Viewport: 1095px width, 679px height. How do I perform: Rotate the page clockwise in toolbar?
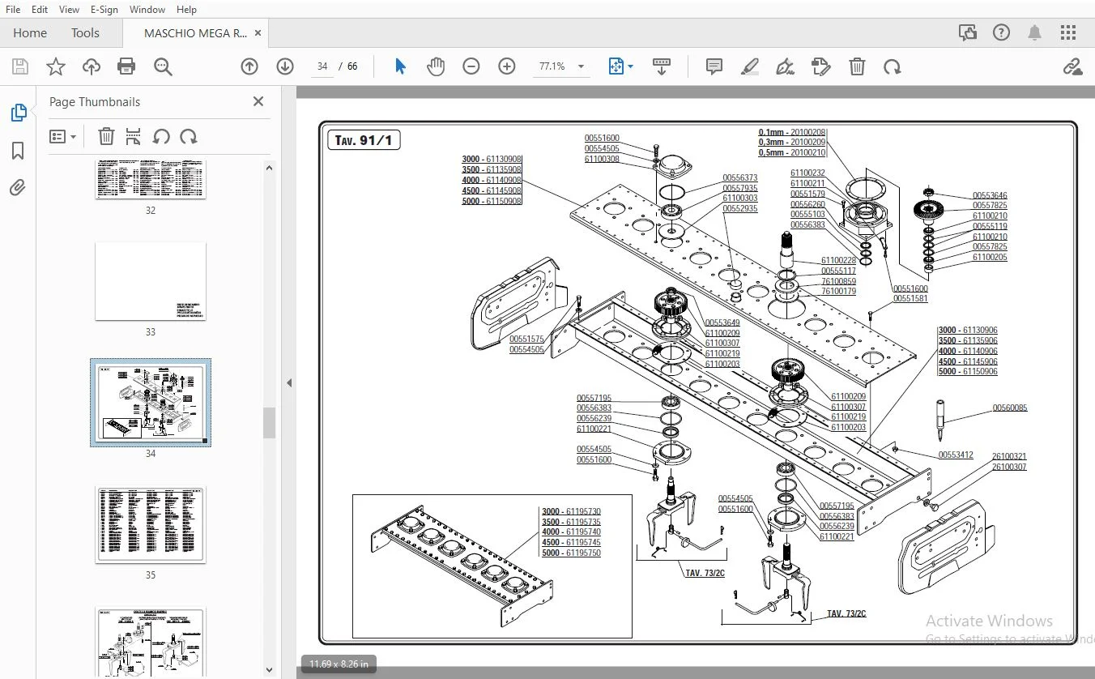click(x=893, y=66)
